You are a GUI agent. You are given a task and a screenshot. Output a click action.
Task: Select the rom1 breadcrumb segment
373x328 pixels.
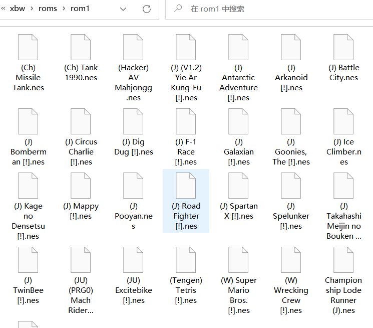point(80,9)
